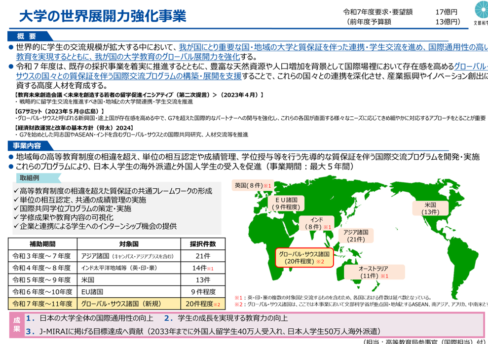The width and height of the screenshot is (488, 344).
Task: Click the footnote starting "※1：英・印・豪の複数の対象国"
Action: (333, 297)
